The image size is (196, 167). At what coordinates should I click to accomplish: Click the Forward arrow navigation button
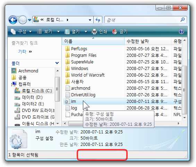pos(23,20)
